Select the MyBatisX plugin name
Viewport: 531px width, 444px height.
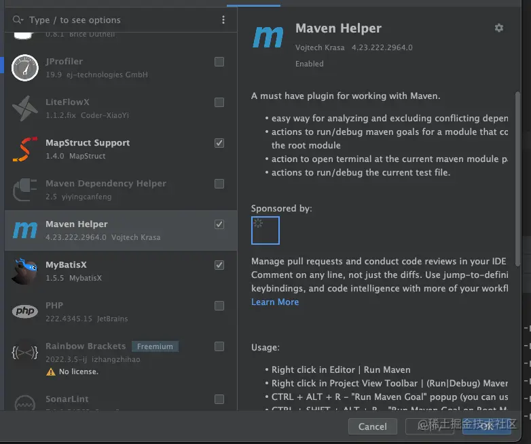pyautogui.click(x=66, y=265)
